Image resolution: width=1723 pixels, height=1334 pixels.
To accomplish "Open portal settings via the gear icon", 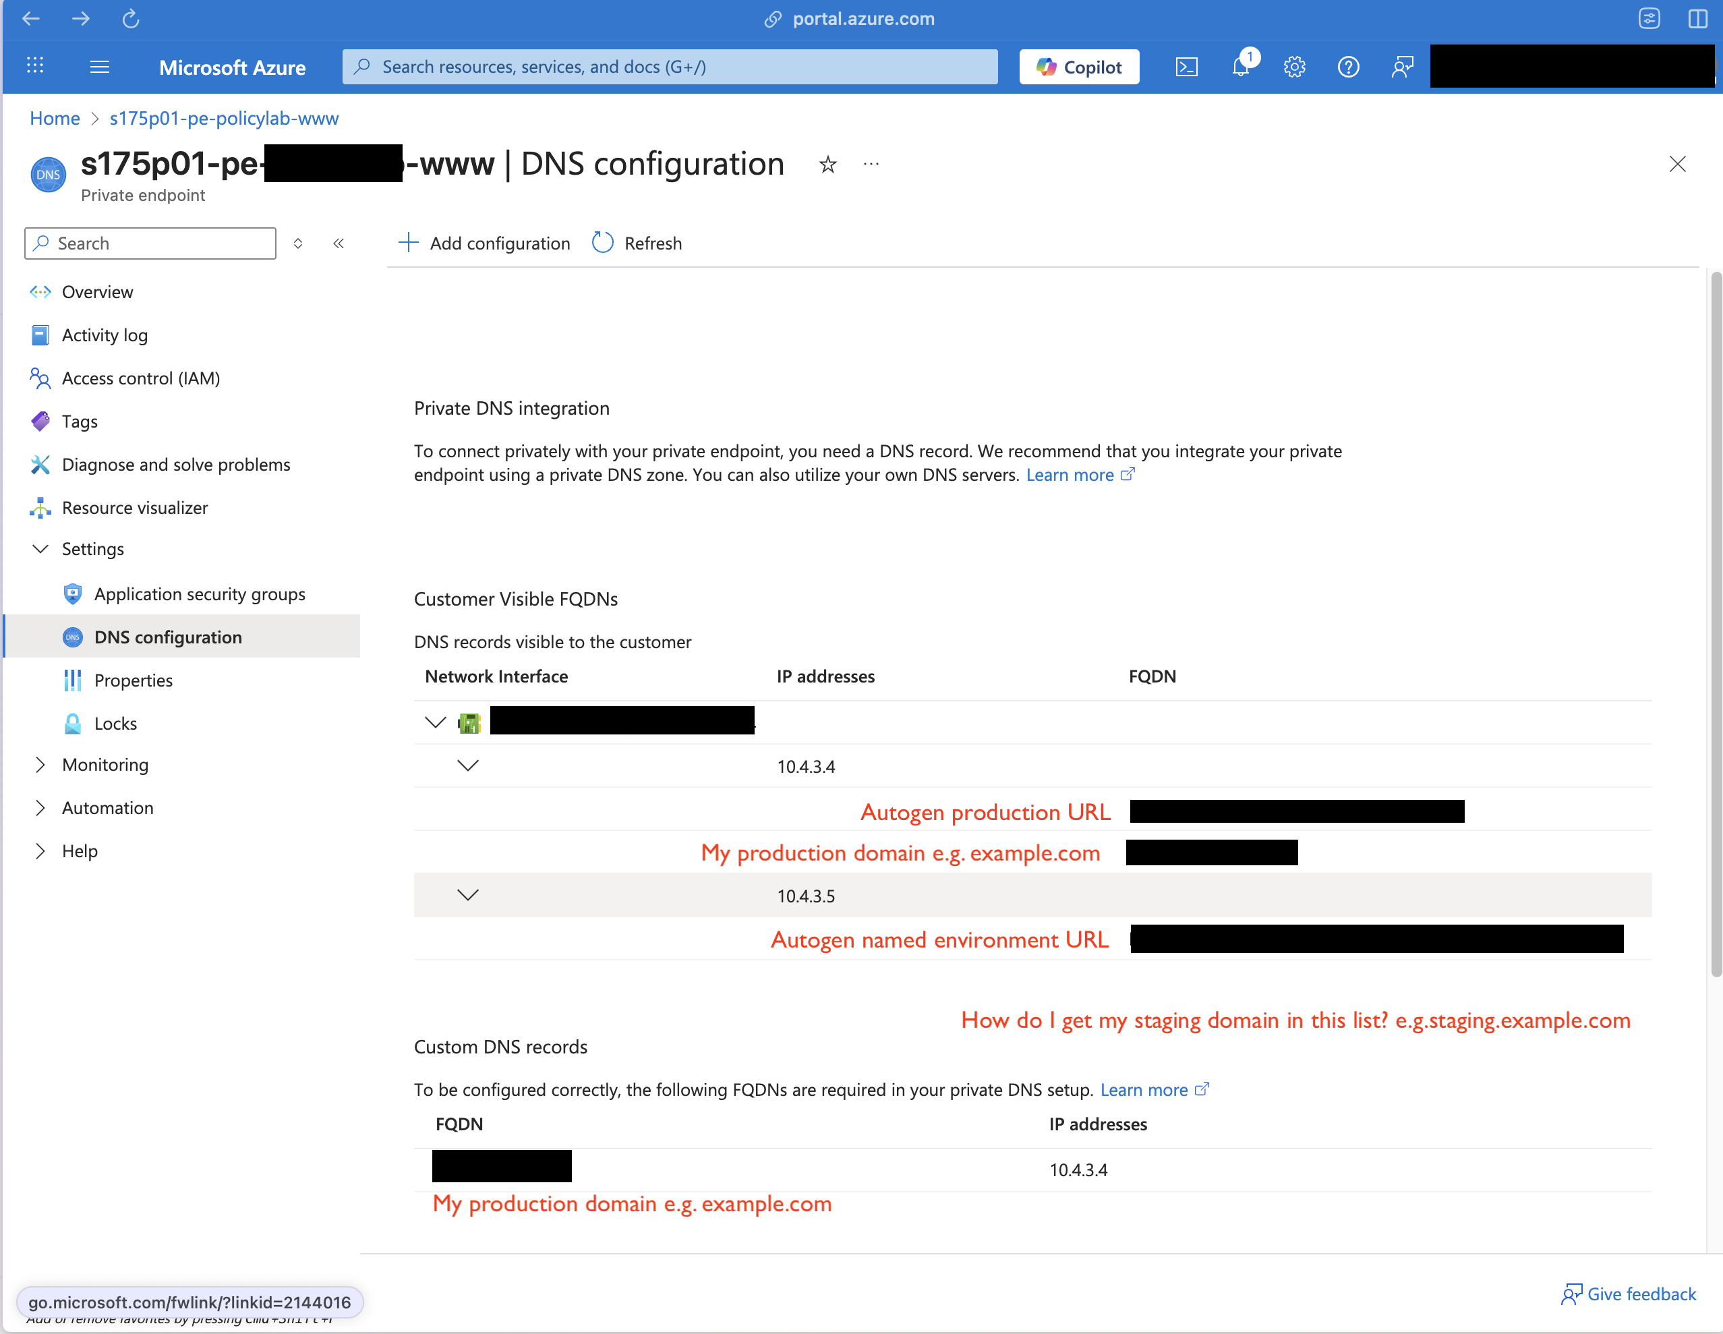I will pos(1293,66).
